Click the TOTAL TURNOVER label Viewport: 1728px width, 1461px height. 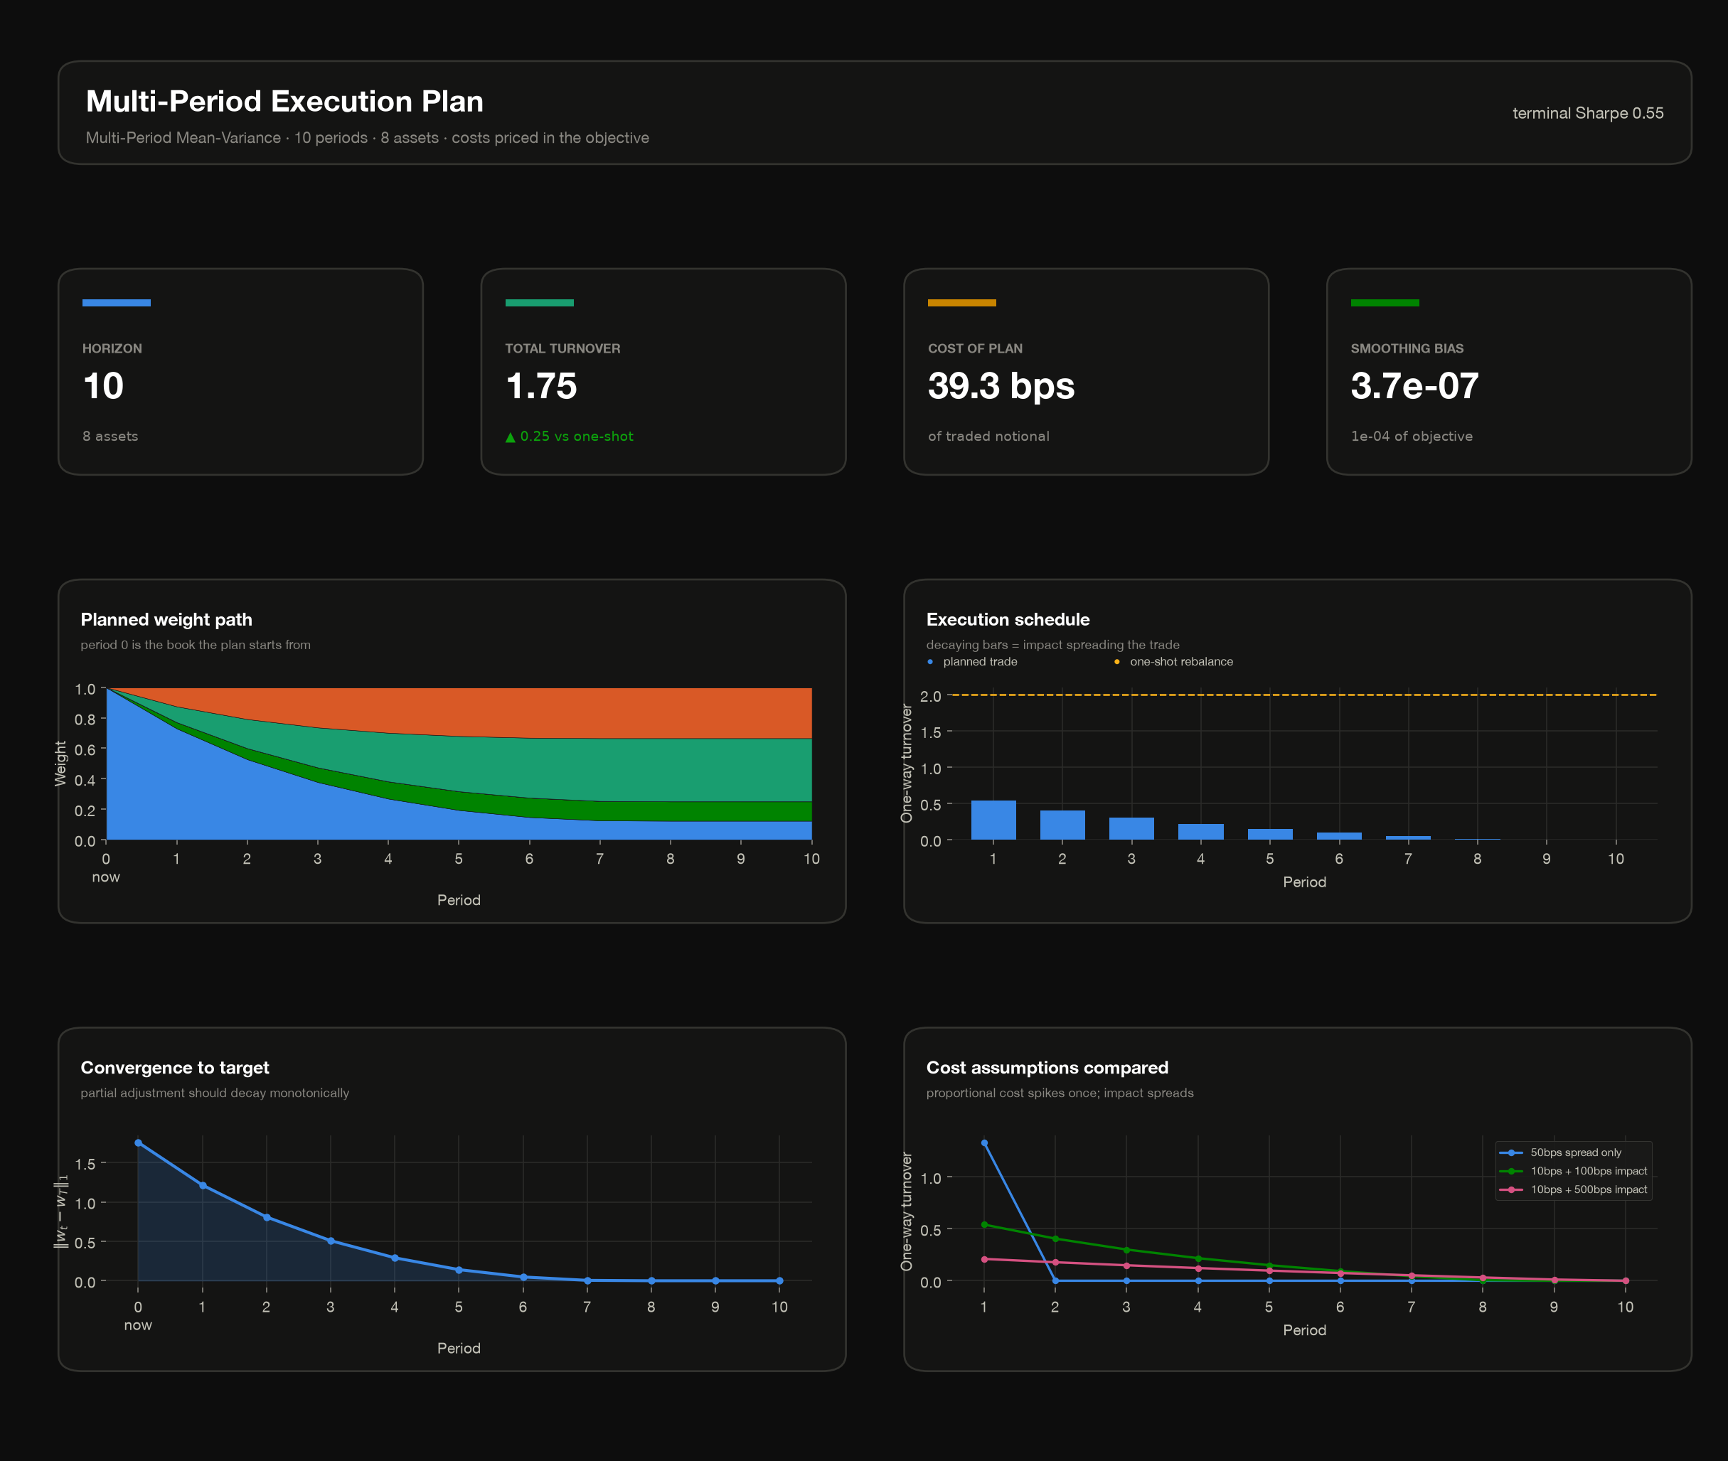[x=562, y=348]
